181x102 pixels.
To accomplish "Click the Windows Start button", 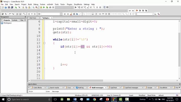I will coord(3,99).
